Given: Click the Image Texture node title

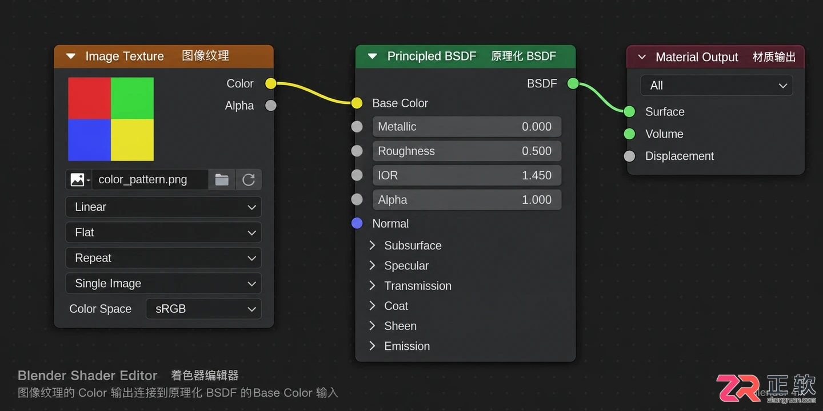Looking at the screenshot, I should click(x=125, y=56).
